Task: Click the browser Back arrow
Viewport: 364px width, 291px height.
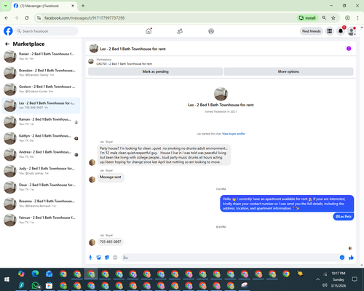Action: click(x=7, y=18)
